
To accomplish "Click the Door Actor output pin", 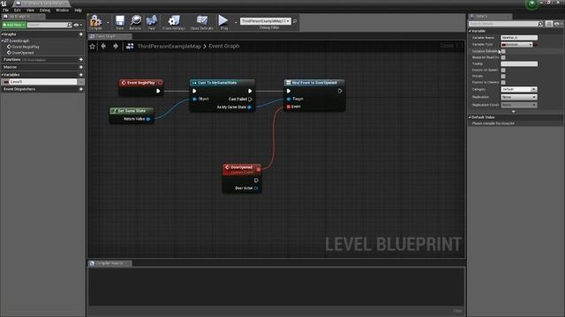I will (256, 188).
